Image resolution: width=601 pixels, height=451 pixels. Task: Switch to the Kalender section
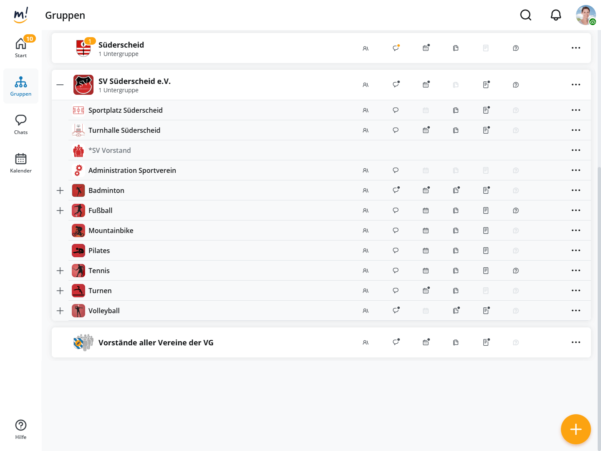tap(21, 163)
